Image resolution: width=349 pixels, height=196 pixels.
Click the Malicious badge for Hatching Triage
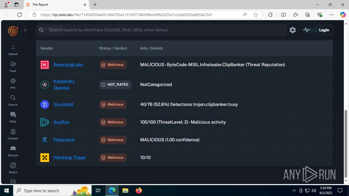coord(113,158)
